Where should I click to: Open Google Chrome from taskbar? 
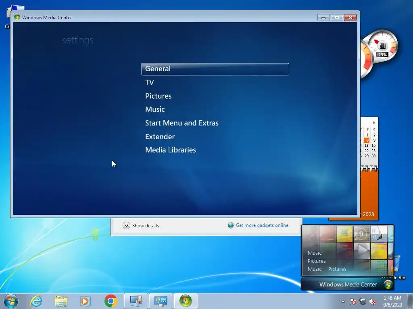[x=111, y=301]
